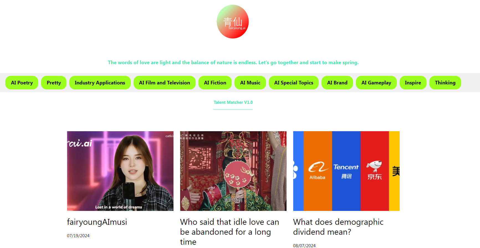The height and width of the screenshot is (248, 480).
Task: Open the AI Music category
Action: (x=250, y=83)
